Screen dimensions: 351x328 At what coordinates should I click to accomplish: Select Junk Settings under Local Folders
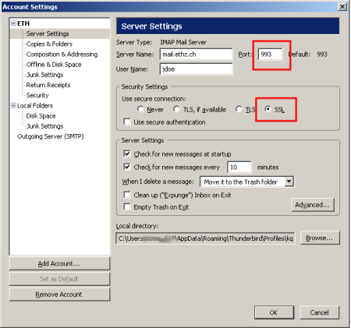coord(44,126)
